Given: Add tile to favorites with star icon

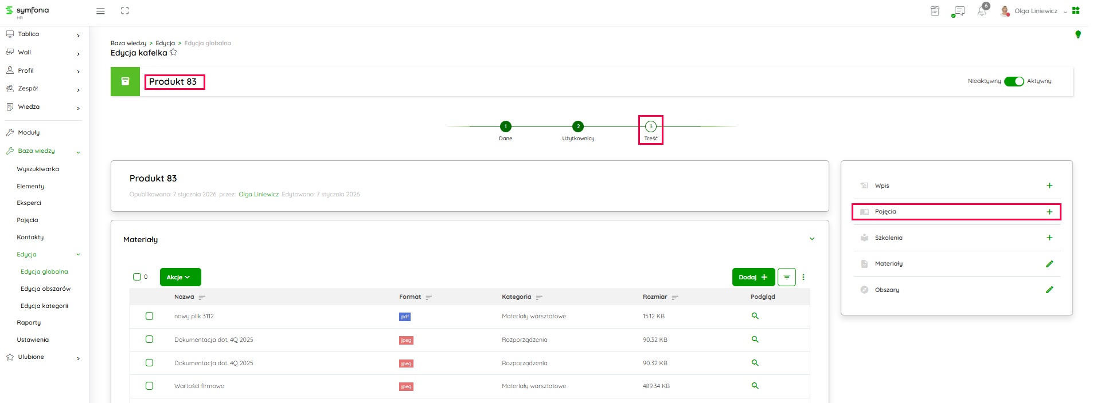Looking at the screenshot, I should click(173, 53).
